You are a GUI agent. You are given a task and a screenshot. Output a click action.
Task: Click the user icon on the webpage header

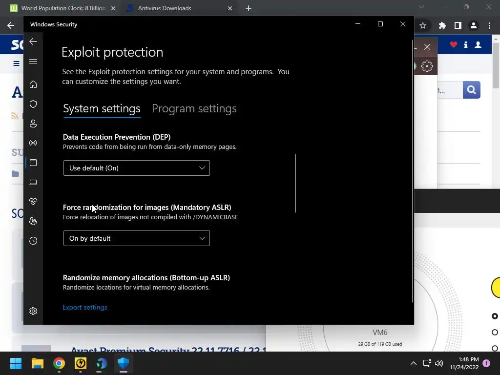(x=478, y=44)
